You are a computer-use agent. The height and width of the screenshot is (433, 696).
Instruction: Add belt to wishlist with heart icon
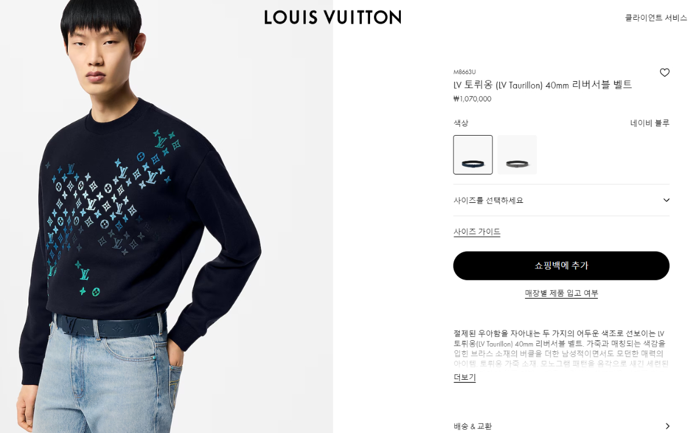pos(665,72)
